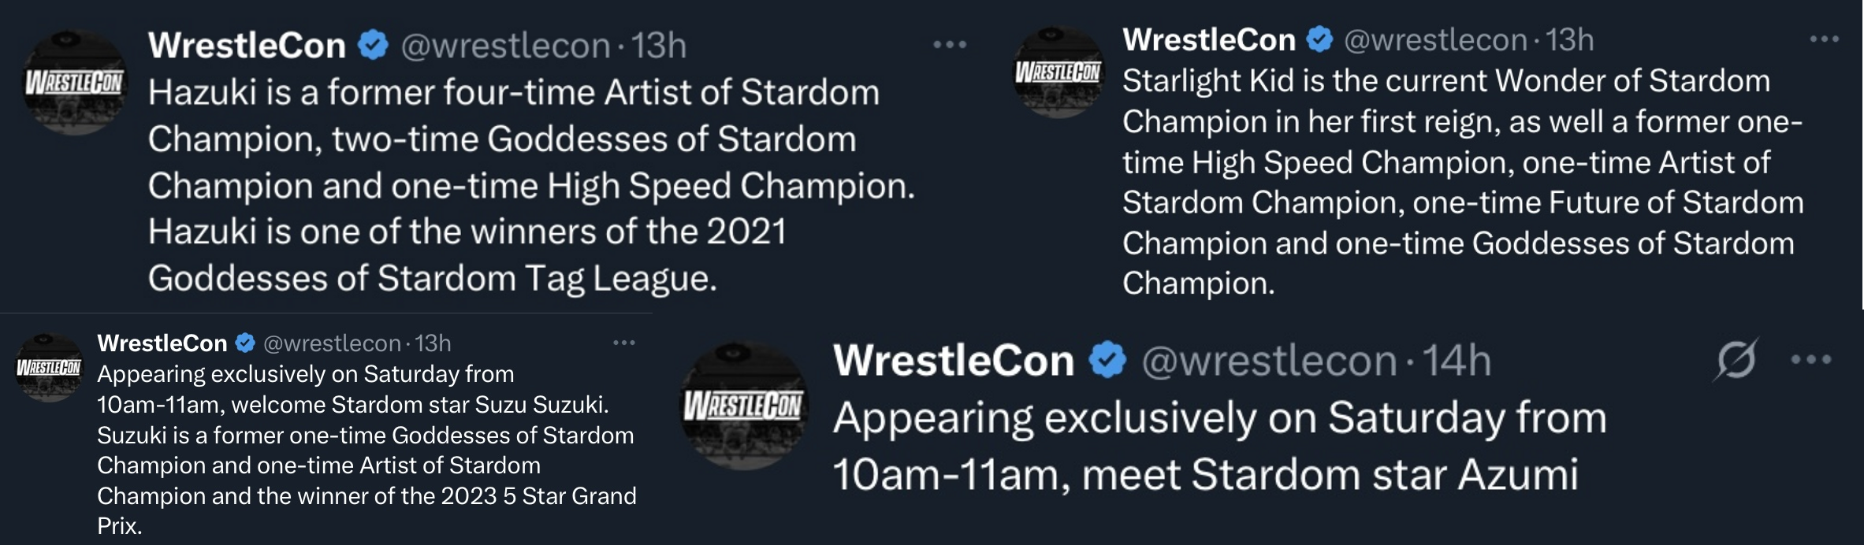
Task: Click WrestleCon display name on Suzu Suzuki tweet
Action: (162, 343)
